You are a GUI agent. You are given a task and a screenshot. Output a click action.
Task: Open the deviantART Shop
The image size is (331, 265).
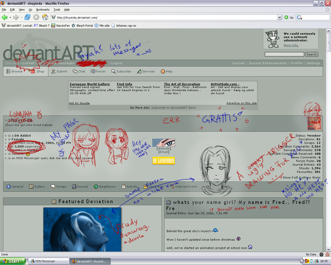click(x=38, y=71)
